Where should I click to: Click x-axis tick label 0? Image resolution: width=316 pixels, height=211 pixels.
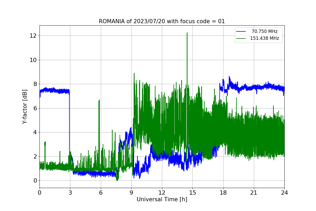click(39, 193)
